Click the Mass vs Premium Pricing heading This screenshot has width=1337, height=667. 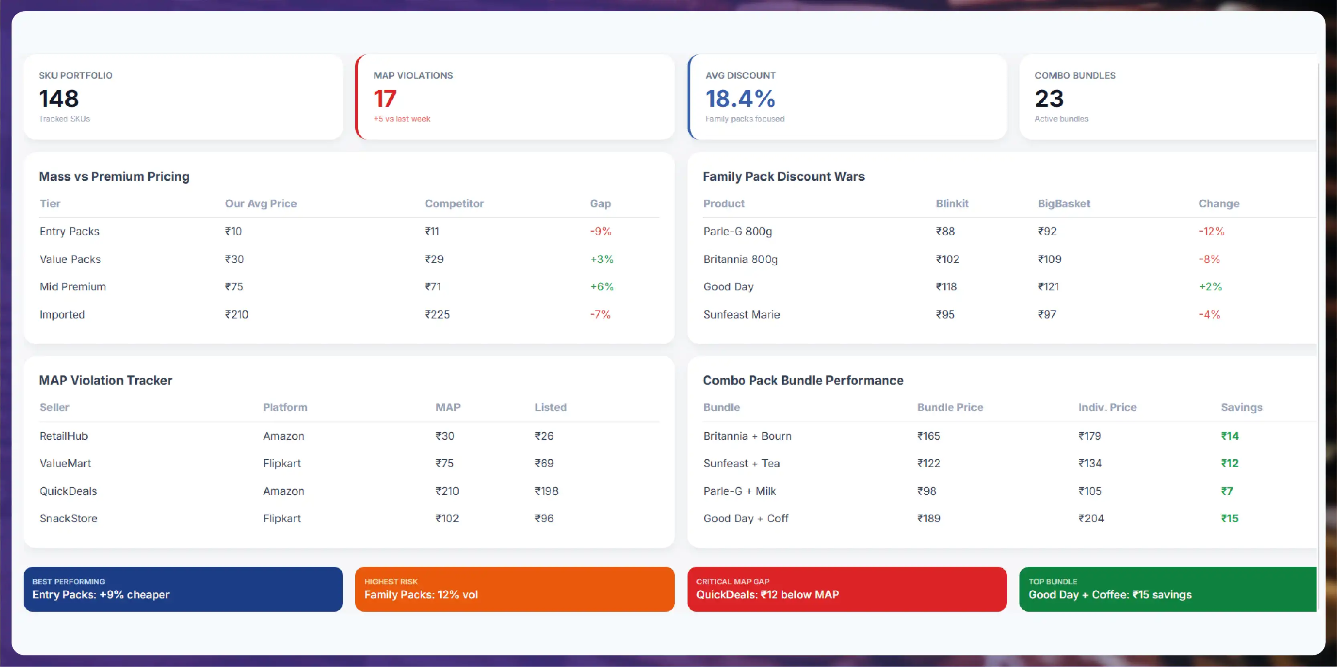[114, 176]
